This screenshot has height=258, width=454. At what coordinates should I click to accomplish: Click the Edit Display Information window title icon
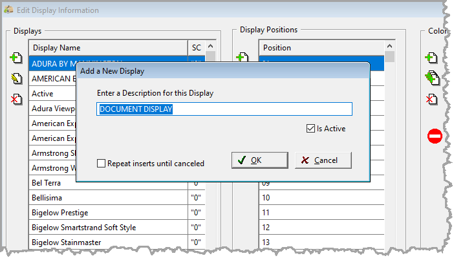[x=8, y=10]
